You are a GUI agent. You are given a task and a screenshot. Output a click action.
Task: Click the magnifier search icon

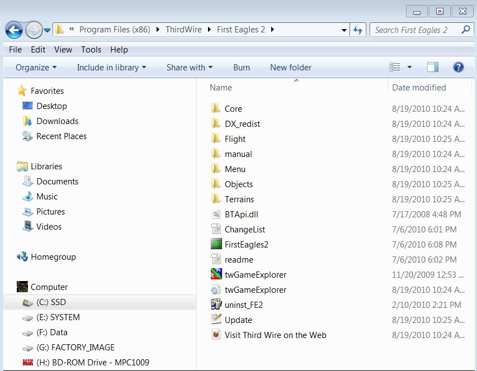[466, 30]
